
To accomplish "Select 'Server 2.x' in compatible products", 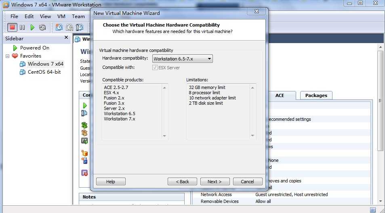I will (x=114, y=108).
